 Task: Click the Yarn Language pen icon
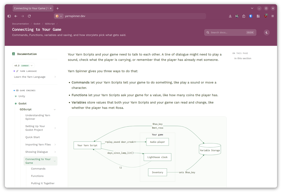coord(17,71)
